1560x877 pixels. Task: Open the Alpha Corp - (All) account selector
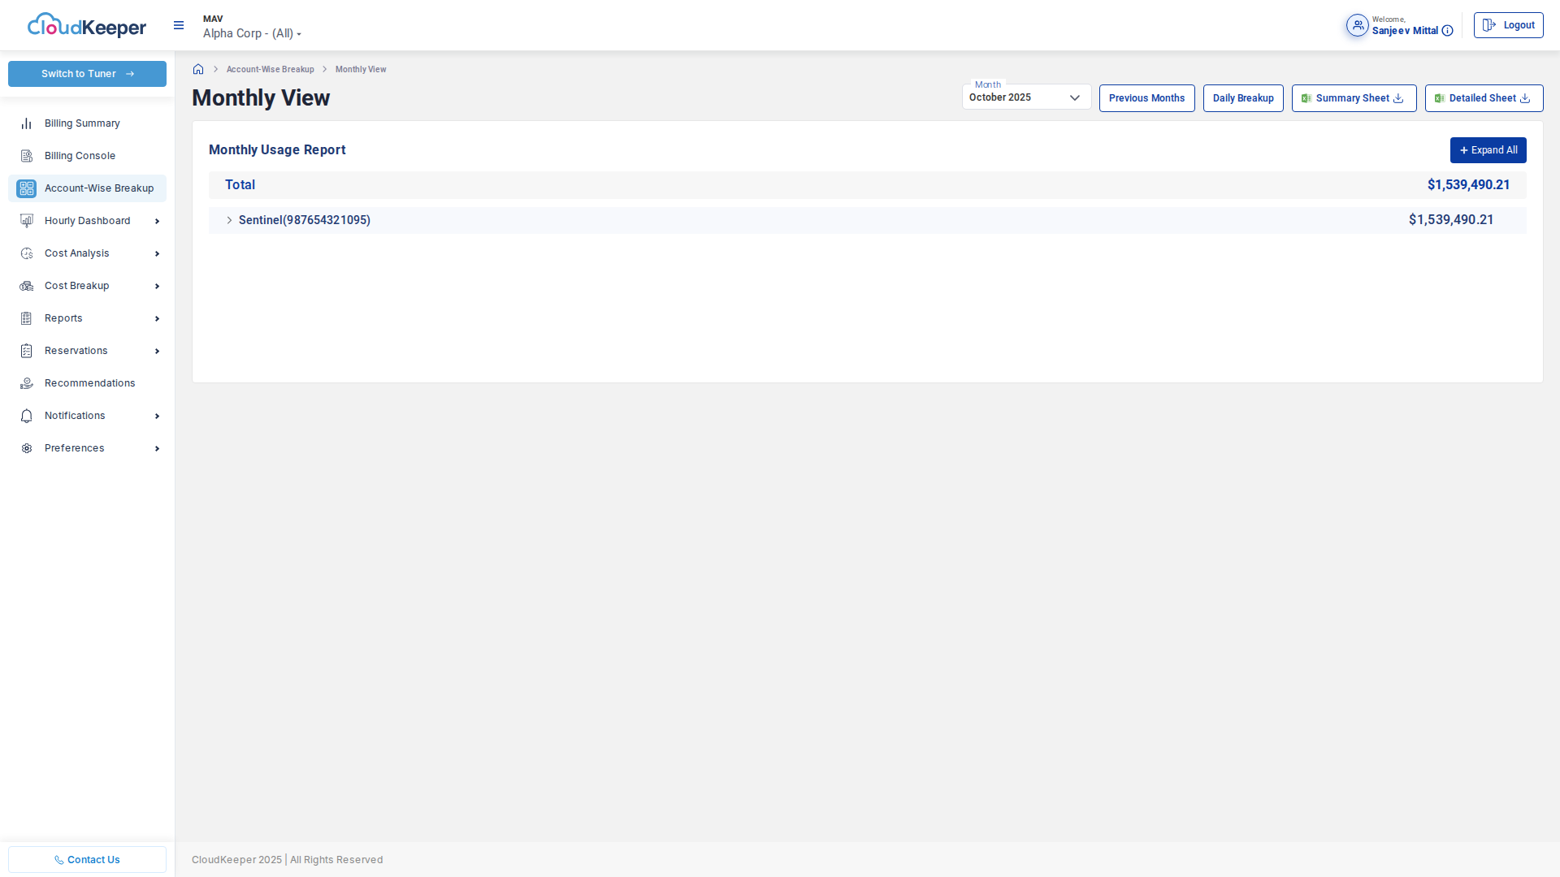coord(252,33)
